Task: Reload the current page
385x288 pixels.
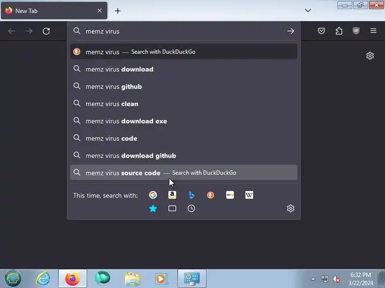Action: point(46,31)
